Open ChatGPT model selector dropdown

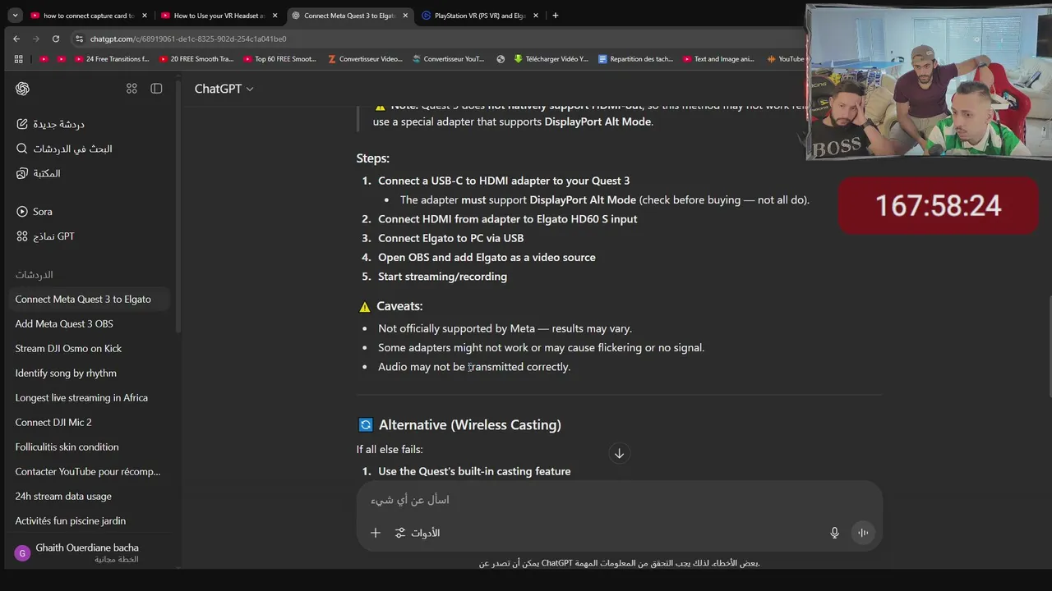(224, 89)
